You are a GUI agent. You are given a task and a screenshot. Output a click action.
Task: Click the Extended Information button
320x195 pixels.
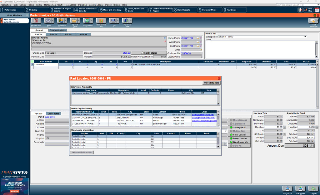pyautogui.click(x=82, y=153)
